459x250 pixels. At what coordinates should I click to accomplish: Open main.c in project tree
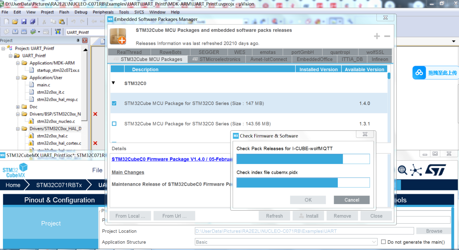43,85
